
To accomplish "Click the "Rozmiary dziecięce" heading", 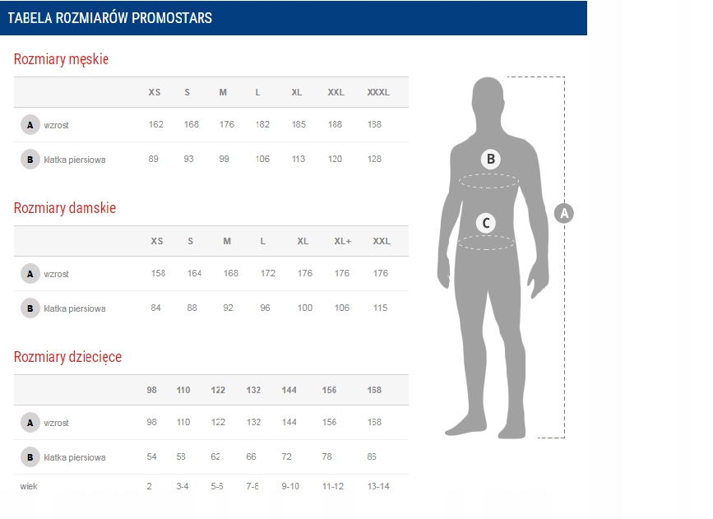I will pyautogui.click(x=67, y=357).
